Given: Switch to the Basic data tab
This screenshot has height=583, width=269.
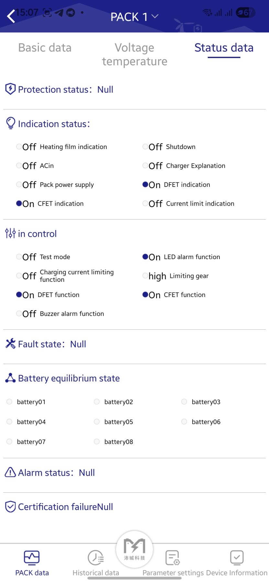Looking at the screenshot, I should tap(45, 48).
